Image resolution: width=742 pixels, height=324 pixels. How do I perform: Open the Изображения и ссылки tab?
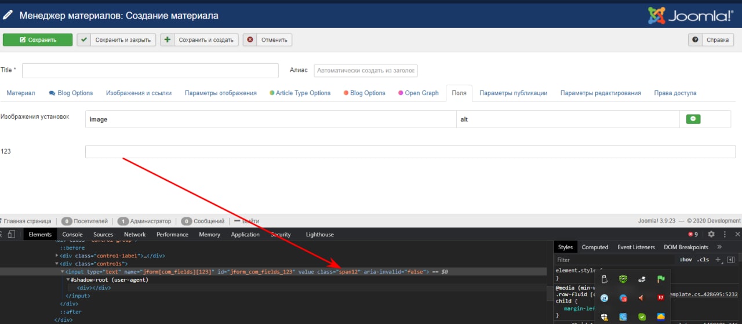click(x=139, y=93)
